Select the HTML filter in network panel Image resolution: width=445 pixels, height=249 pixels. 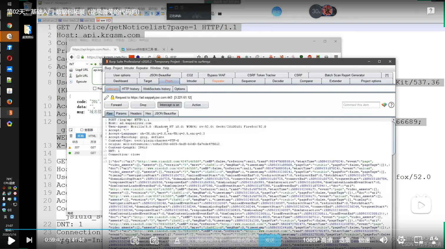[x=92, y=136]
